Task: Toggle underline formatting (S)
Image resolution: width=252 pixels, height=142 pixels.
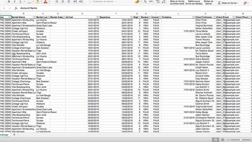Action: [x=20, y=2]
